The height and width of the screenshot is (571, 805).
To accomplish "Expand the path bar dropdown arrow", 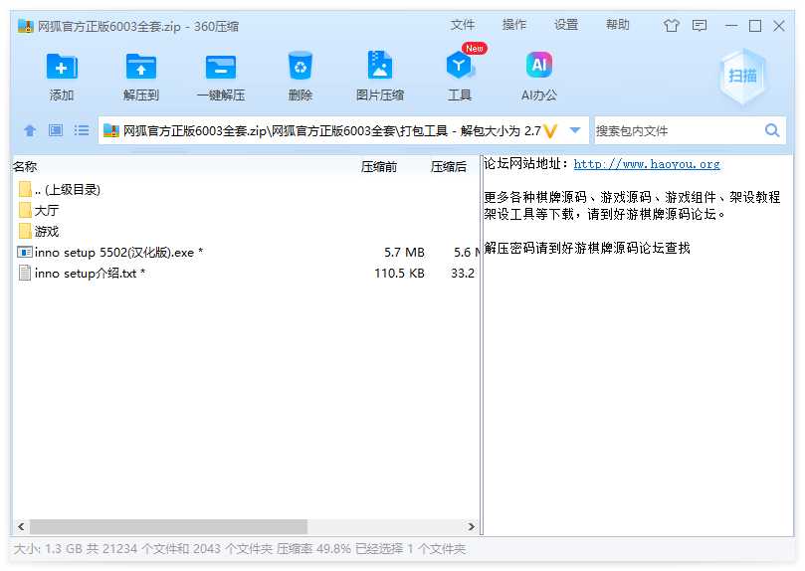I will 575,130.
